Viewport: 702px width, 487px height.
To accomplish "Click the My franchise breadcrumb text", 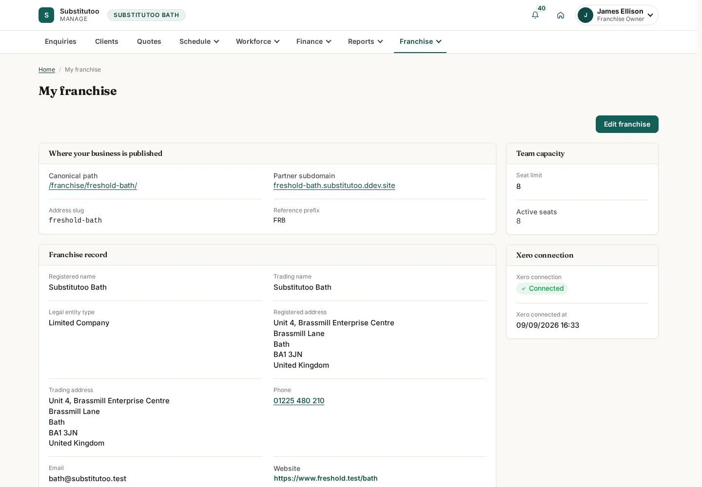I will pyautogui.click(x=83, y=70).
